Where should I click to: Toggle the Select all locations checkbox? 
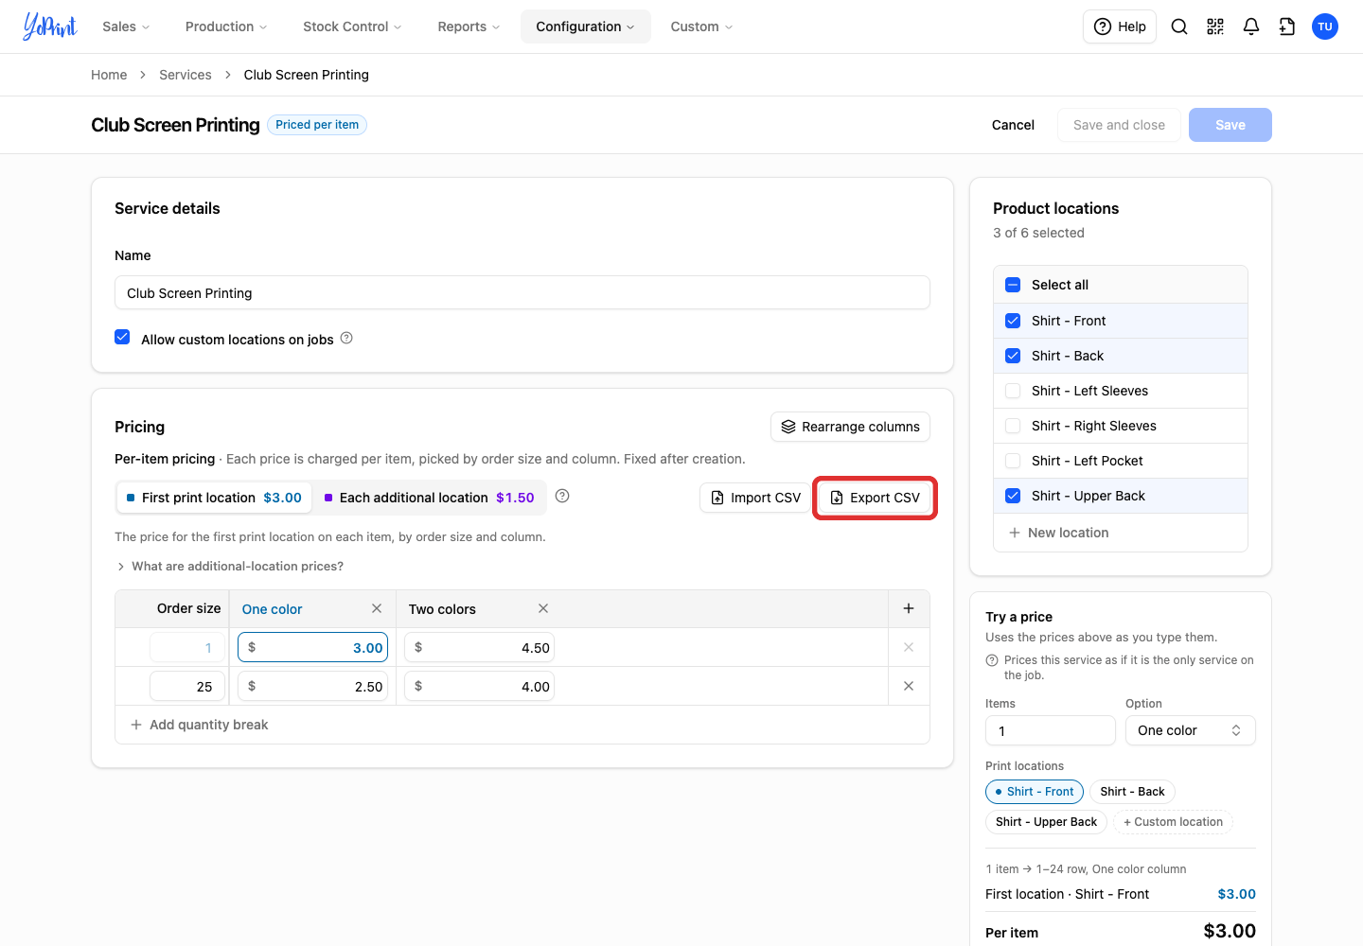click(1013, 285)
